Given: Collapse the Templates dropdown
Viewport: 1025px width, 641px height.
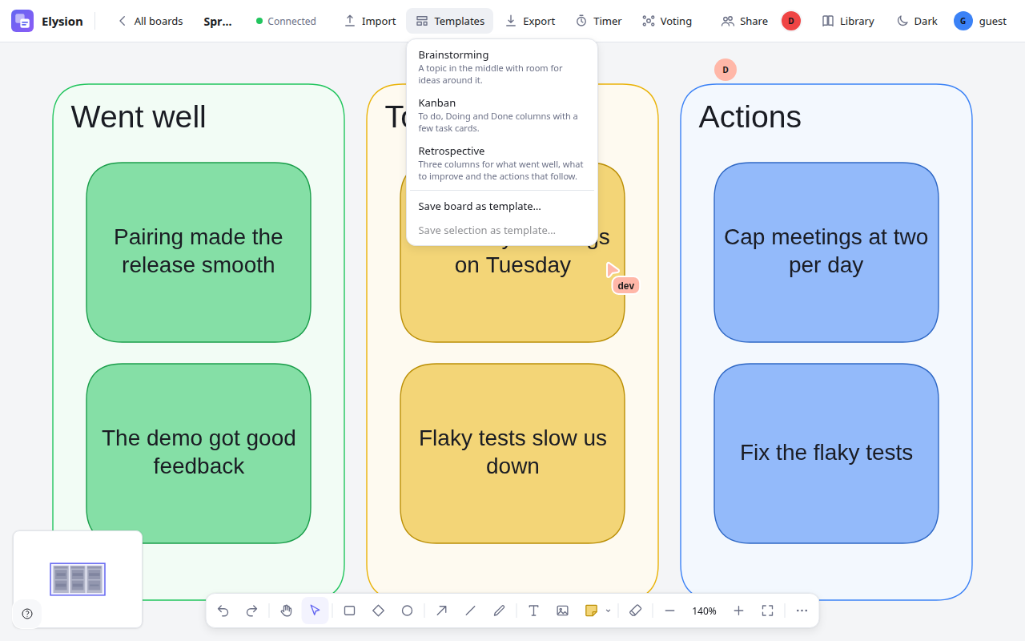Looking at the screenshot, I should click(x=449, y=21).
